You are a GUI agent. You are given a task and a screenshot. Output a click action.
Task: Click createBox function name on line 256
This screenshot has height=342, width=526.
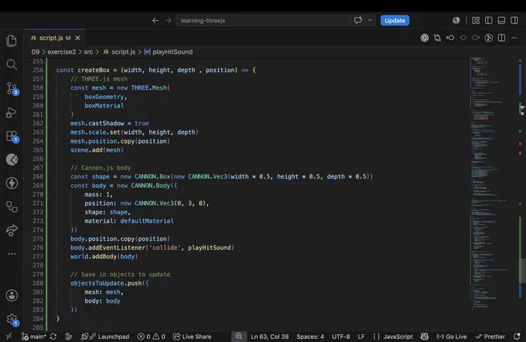[x=94, y=70]
